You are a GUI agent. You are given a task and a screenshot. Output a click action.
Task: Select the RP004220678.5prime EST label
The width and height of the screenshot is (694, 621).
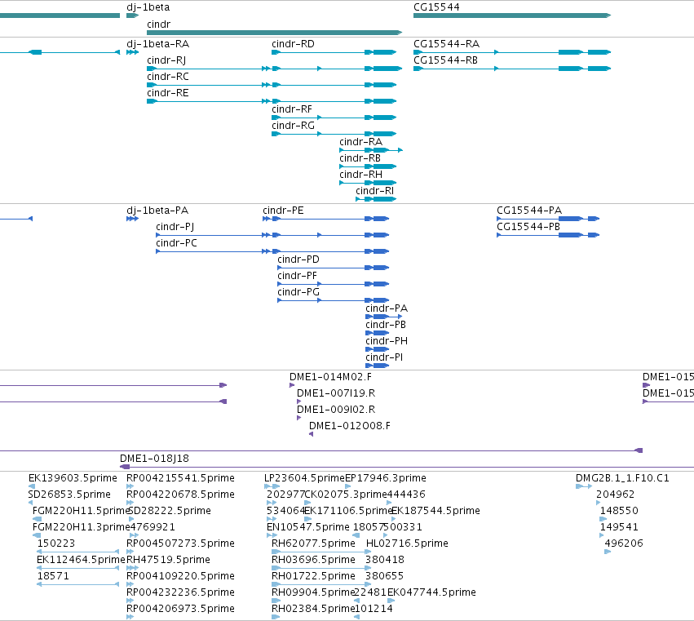tap(180, 495)
